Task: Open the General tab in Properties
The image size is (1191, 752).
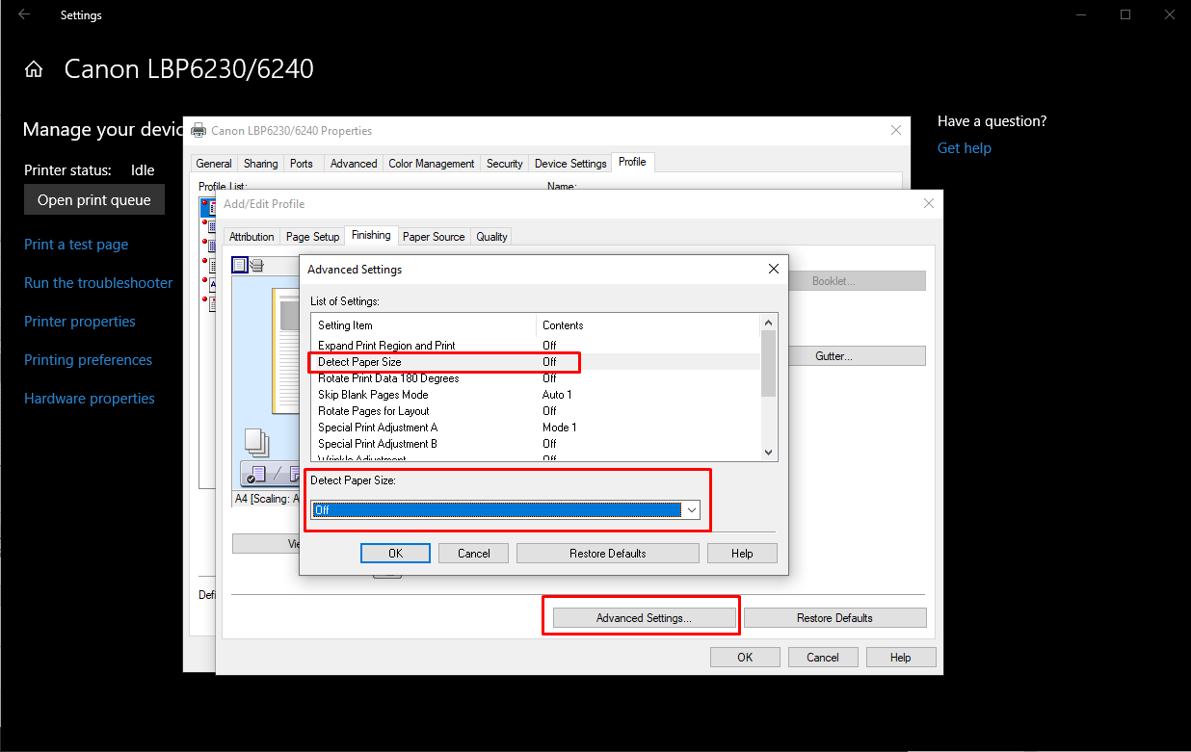Action: [214, 164]
